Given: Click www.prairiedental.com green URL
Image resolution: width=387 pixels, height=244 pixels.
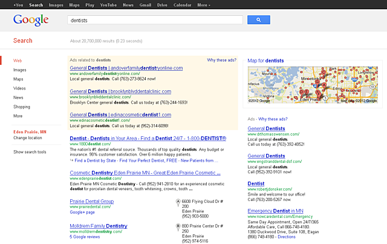Looking at the screenshot, I should coord(90,207).
